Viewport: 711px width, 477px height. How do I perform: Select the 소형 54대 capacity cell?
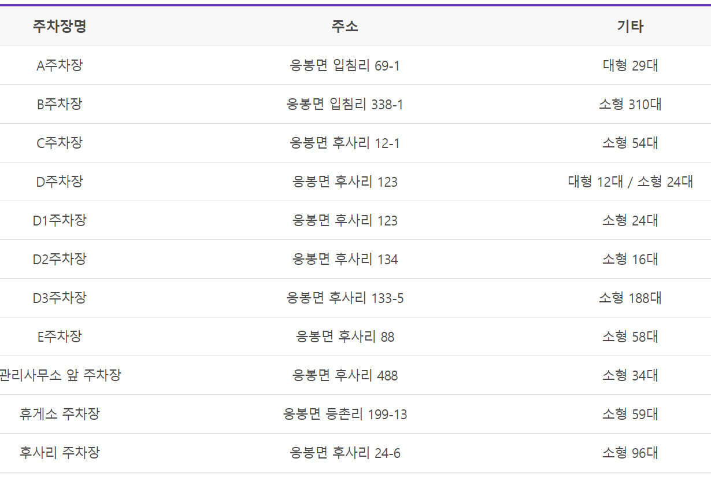click(x=630, y=143)
